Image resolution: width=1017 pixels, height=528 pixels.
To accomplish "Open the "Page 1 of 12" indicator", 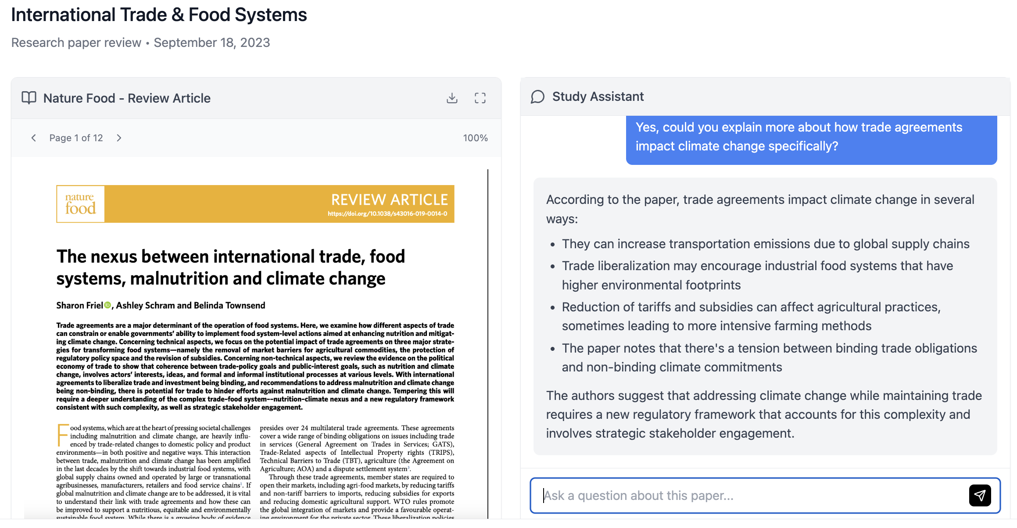I will (76, 137).
